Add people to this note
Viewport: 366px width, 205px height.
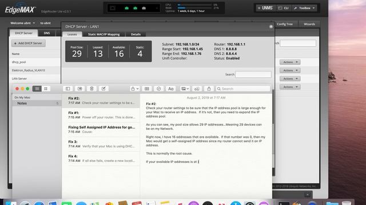click(197, 89)
